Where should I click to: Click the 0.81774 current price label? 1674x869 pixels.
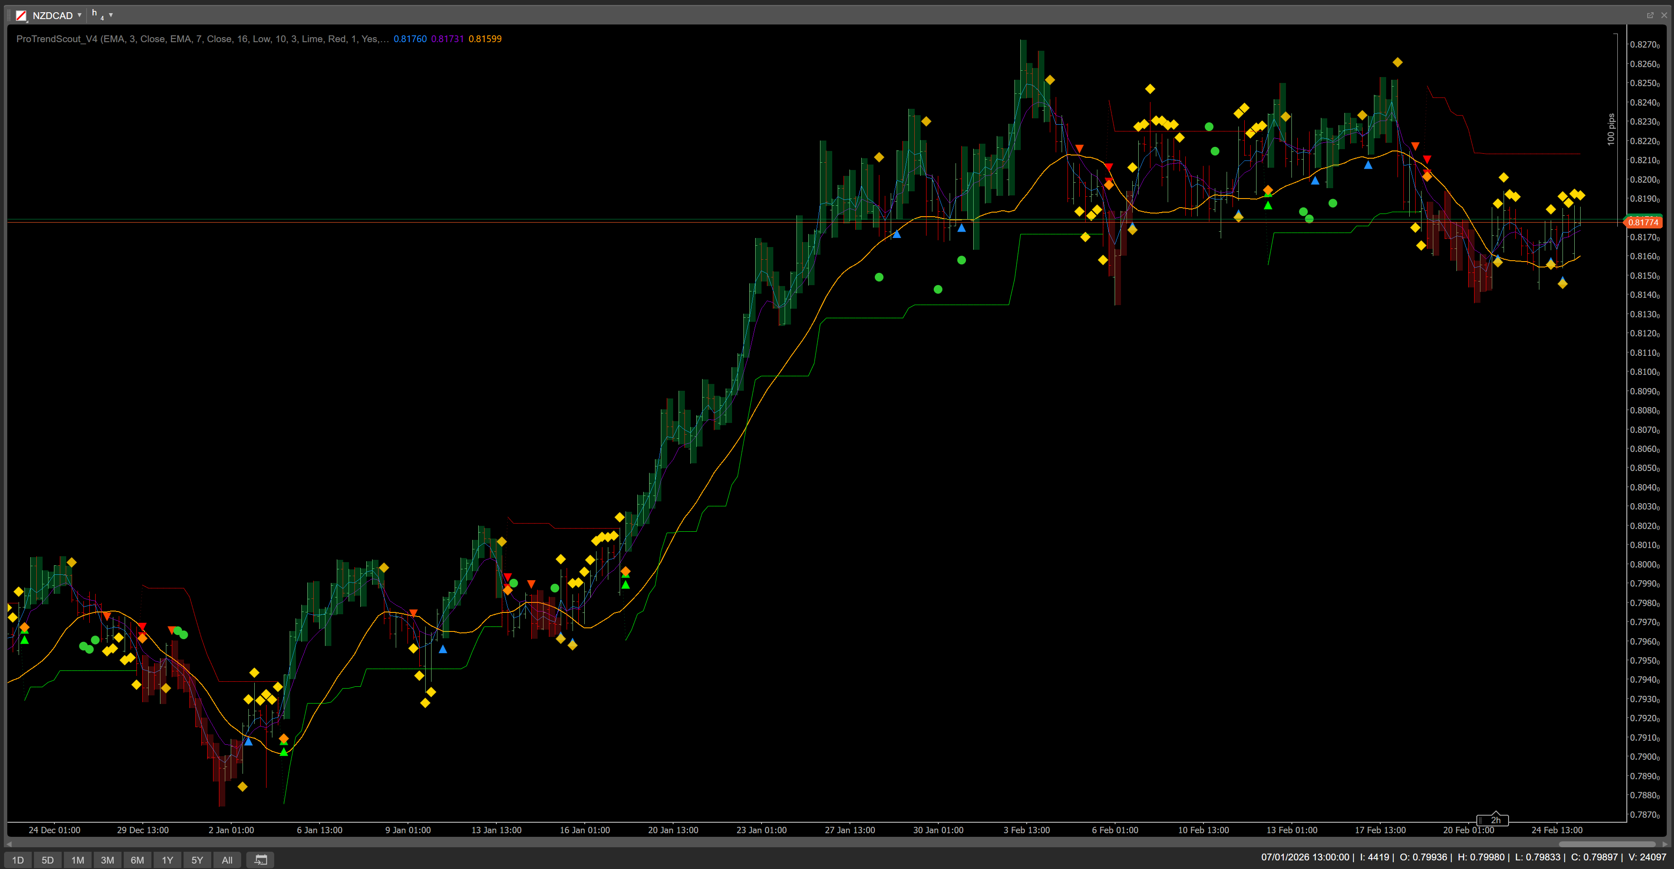(x=1643, y=222)
